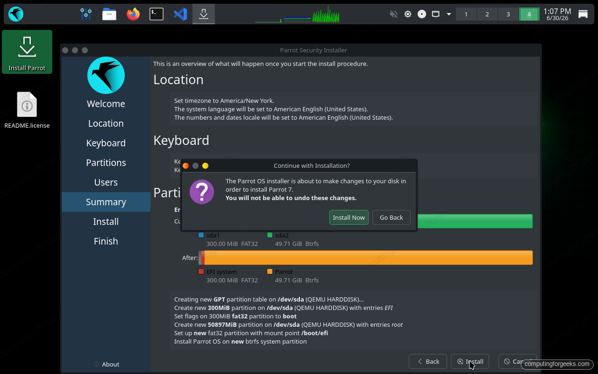Click the Location heading in summary
Image resolution: width=598 pixels, height=374 pixels.
pyautogui.click(x=178, y=79)
